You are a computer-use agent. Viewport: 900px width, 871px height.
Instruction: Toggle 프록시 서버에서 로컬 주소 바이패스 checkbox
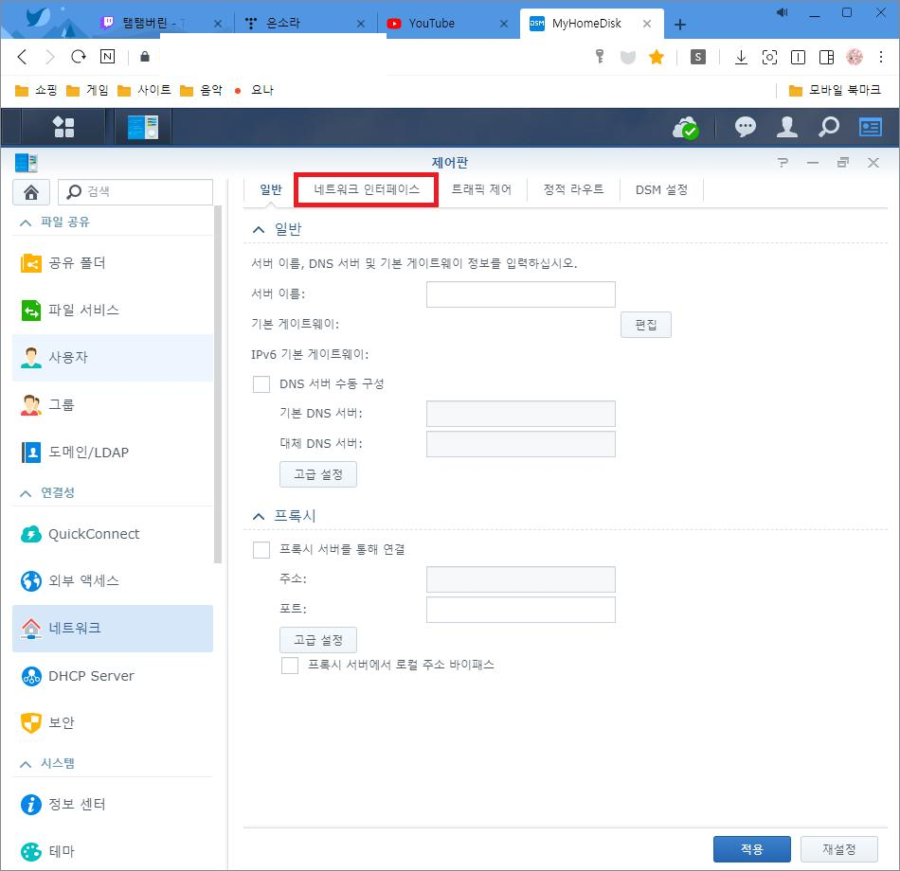(x=290, y=666)
